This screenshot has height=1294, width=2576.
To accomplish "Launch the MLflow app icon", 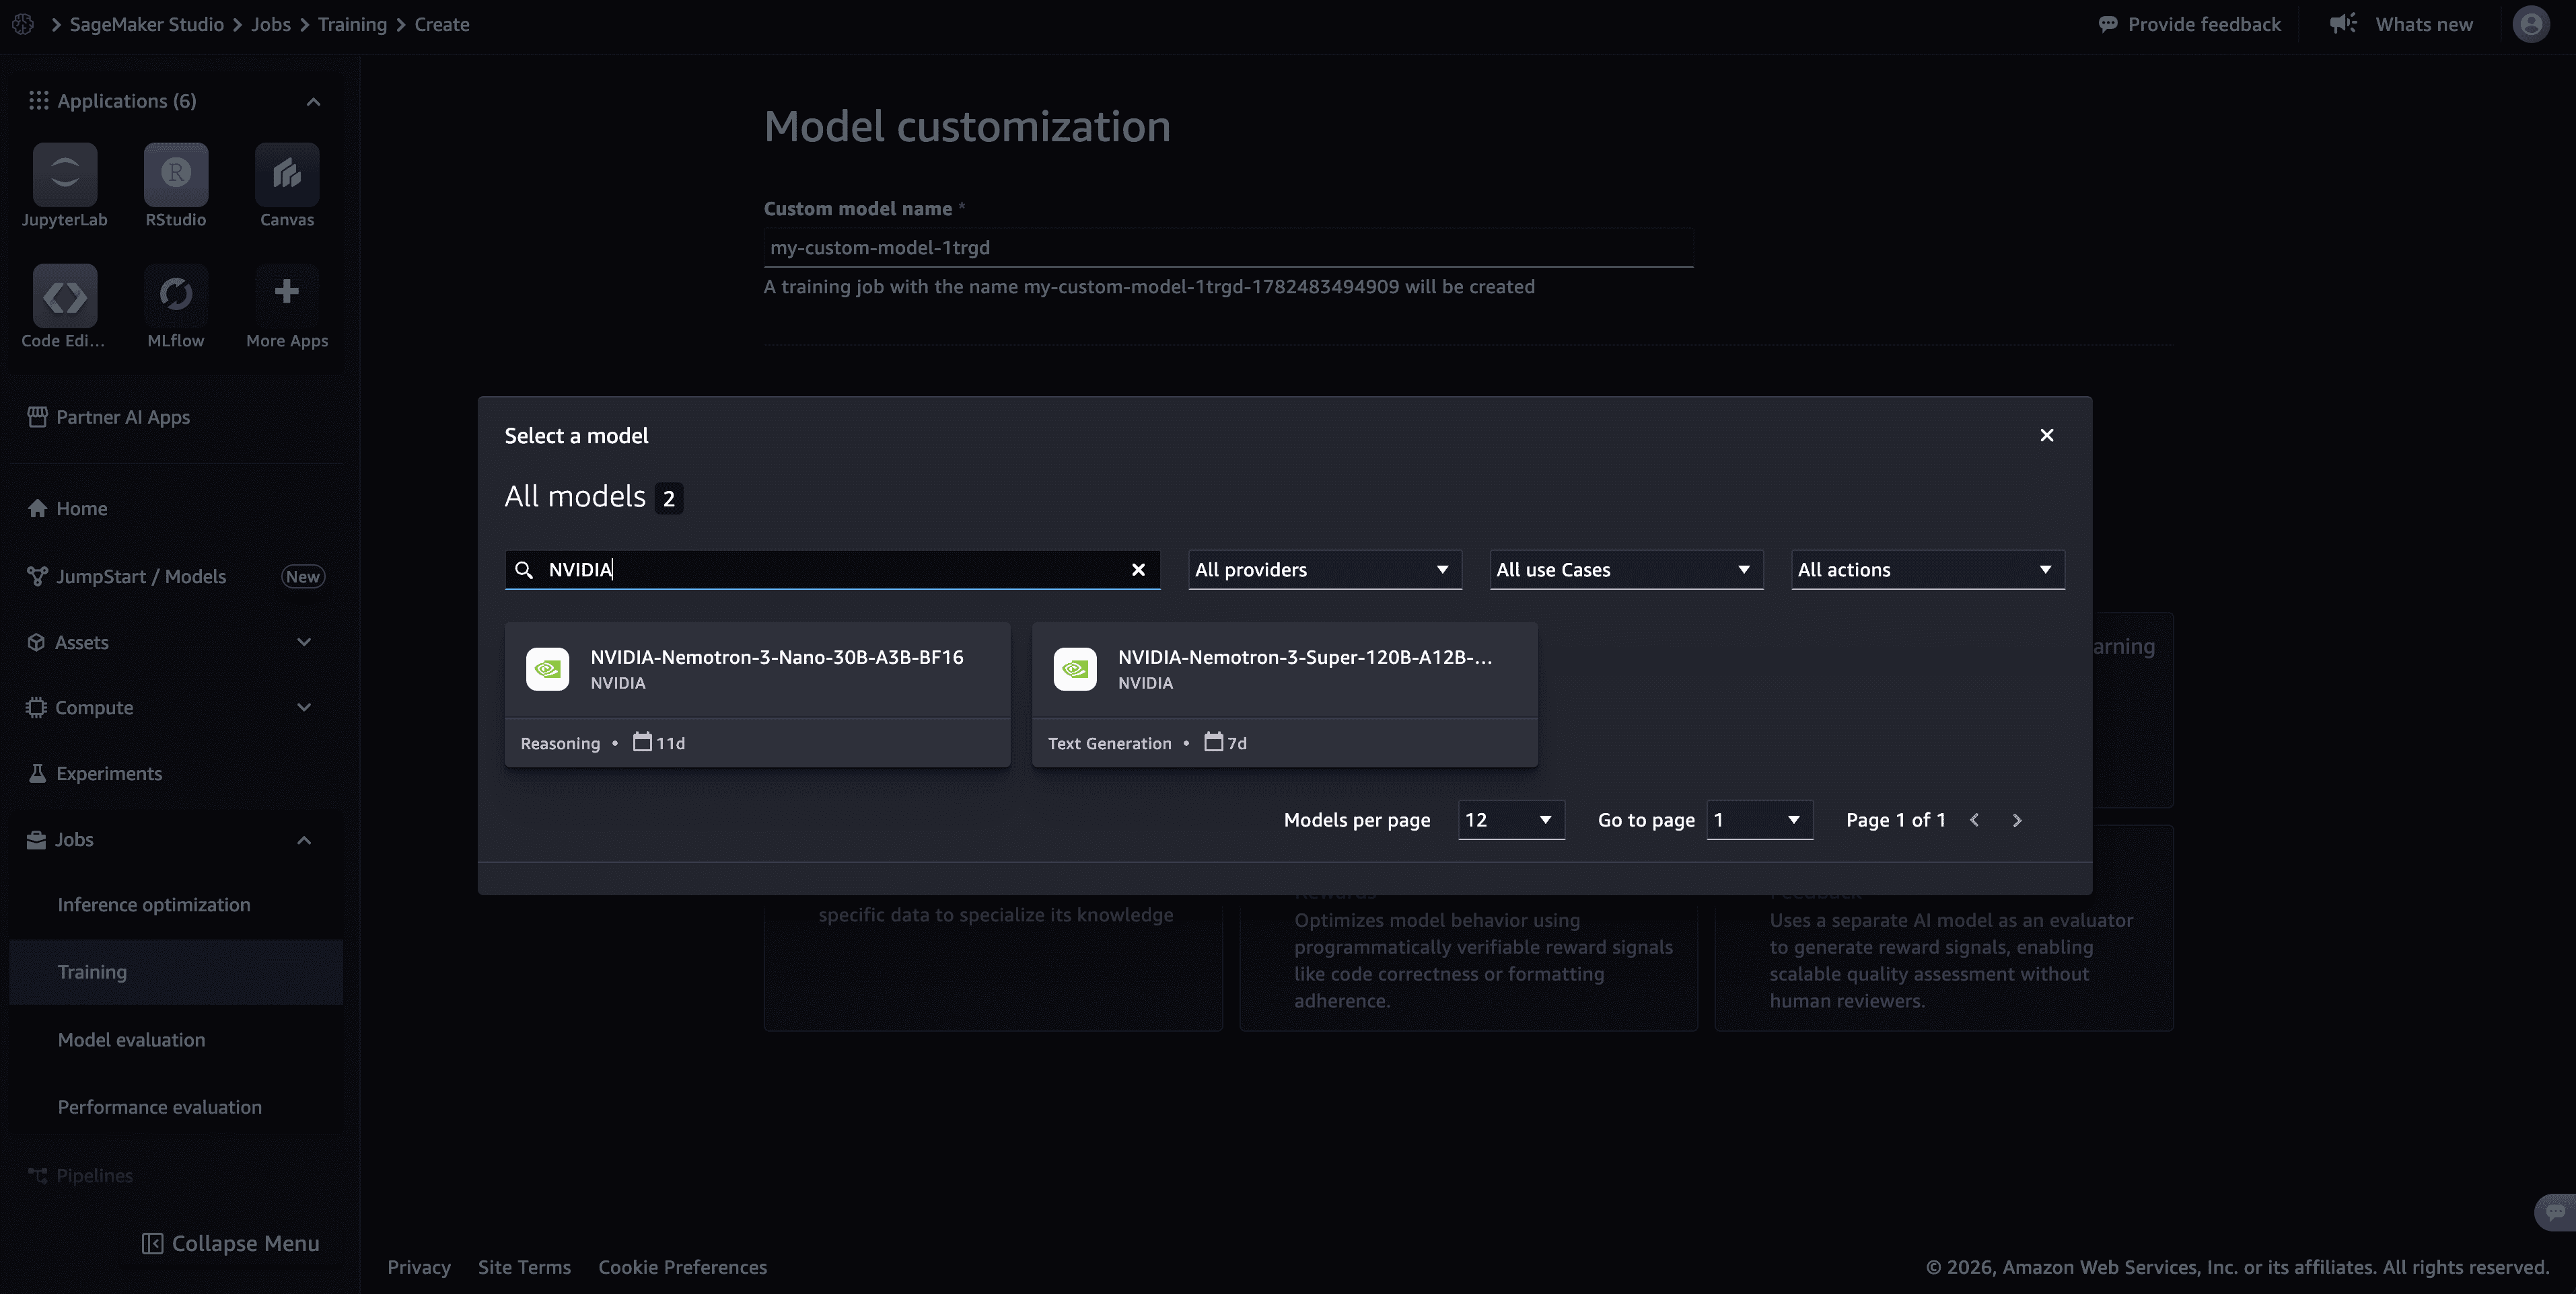I will [x=176, y=296].
